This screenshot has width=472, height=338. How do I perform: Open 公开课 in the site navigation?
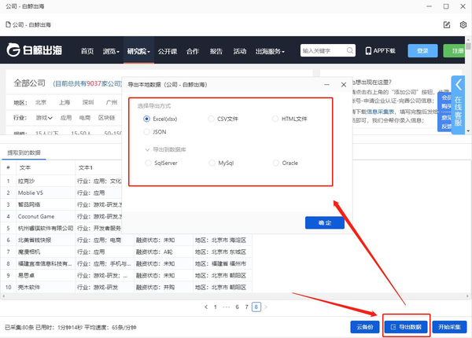pos(168,51)
